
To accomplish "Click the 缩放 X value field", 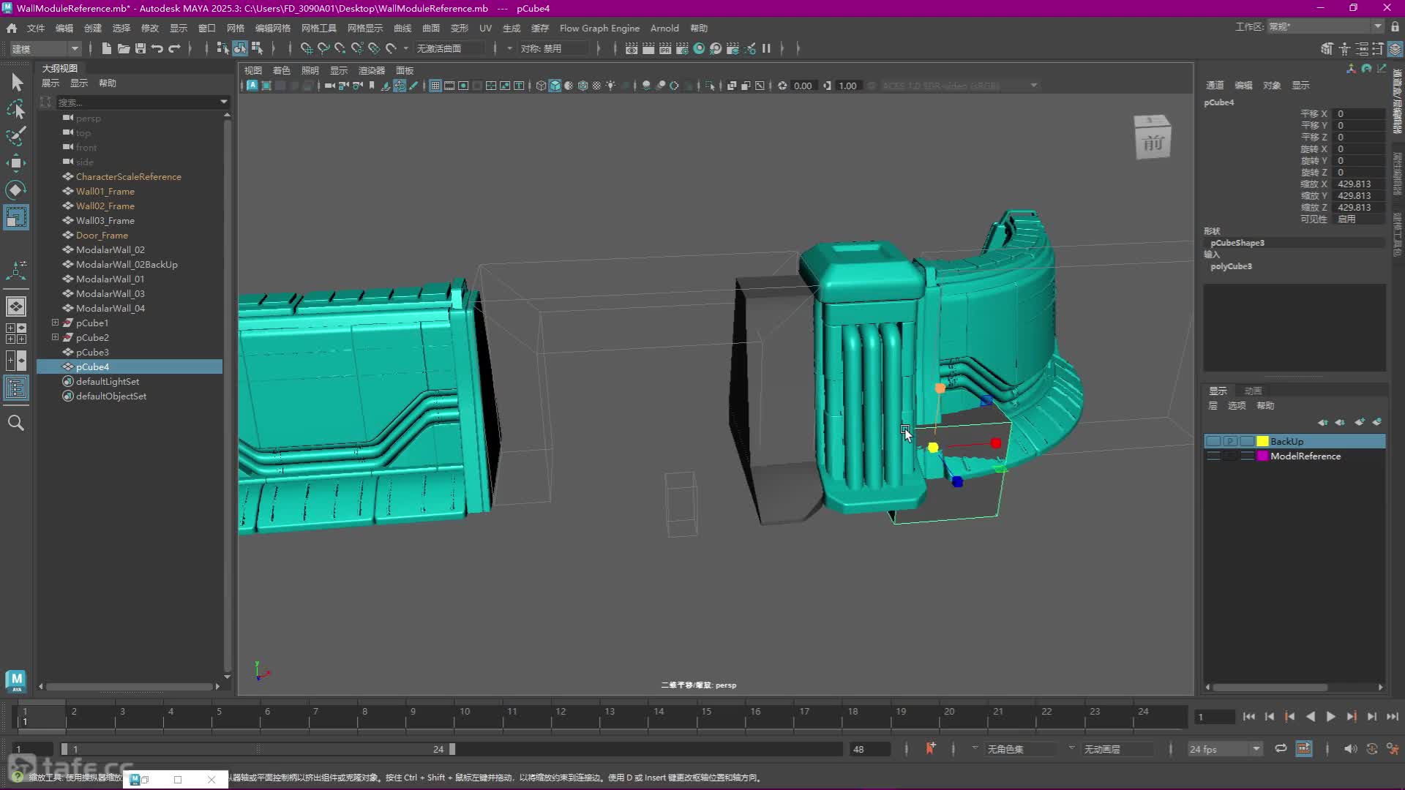I will (x=1357, y=184).
